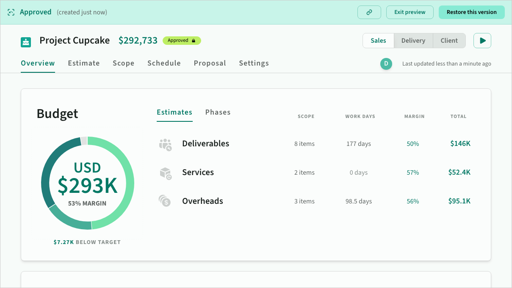This screenshot has width=512, height=288.
Task: Switch view to Sales mode
Action: pos(378,41)
